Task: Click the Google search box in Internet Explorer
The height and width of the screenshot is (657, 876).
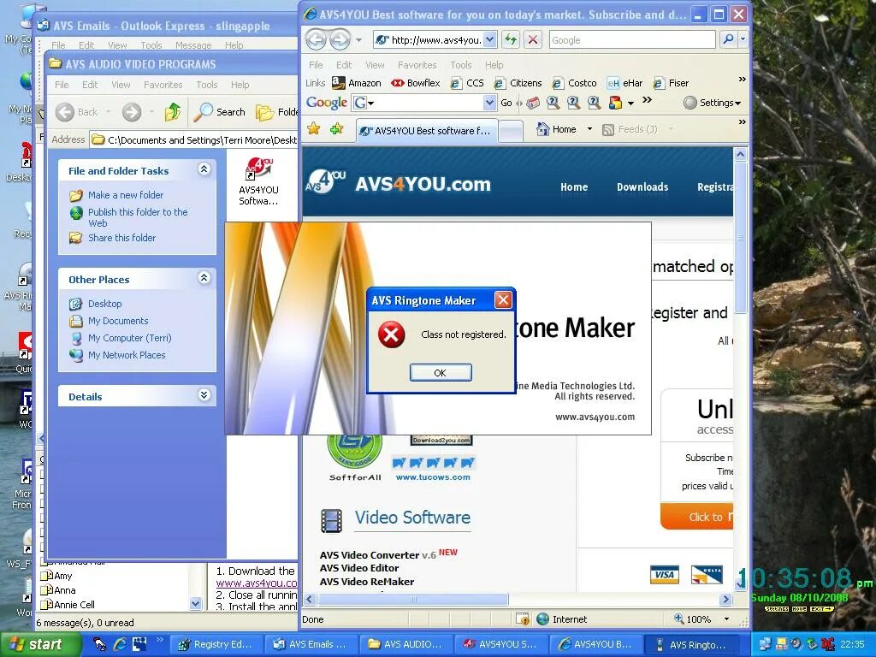Action: click(x=632, y=39)
